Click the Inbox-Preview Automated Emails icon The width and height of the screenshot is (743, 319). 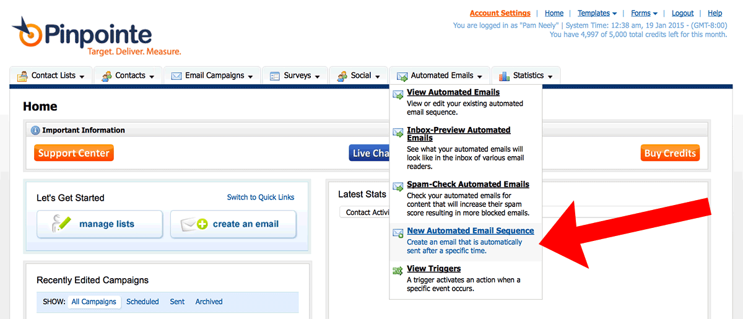click(398, 133)
